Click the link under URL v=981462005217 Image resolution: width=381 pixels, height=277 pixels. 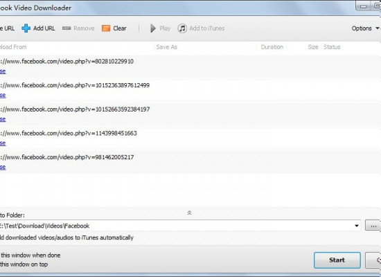click(x=3, y=167)
